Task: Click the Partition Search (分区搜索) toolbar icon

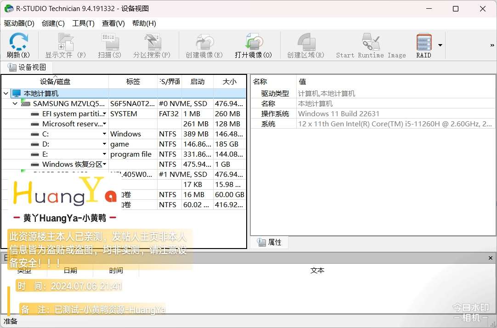Action: tap(152, 41)
